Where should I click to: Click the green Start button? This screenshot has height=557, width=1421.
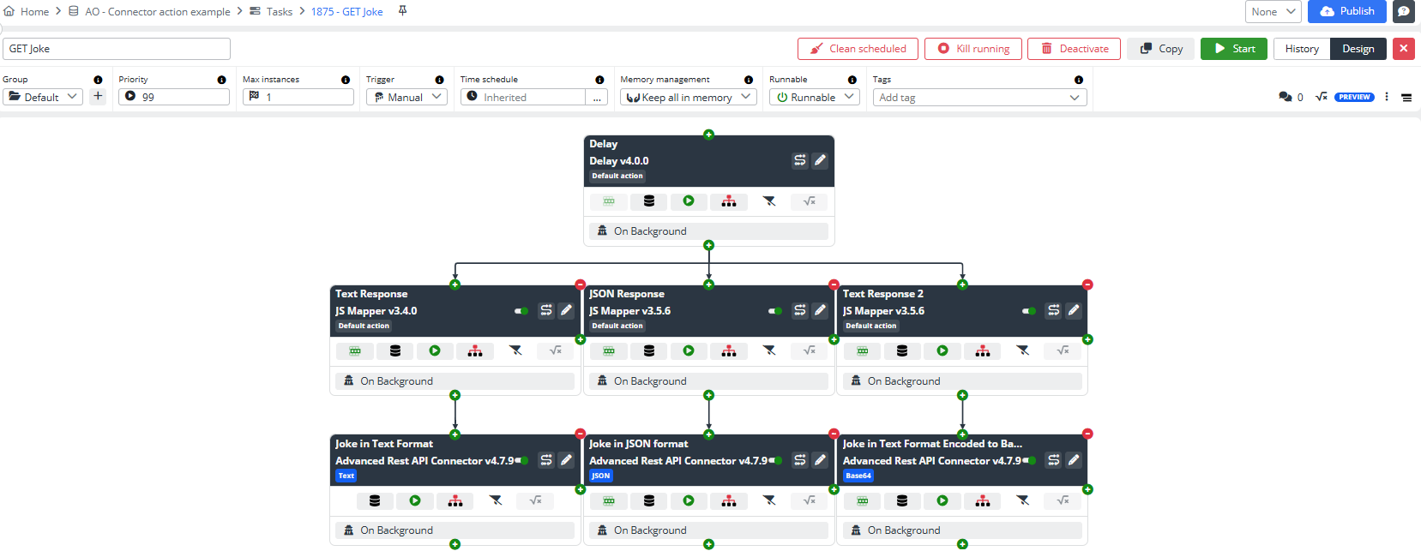1234,49
